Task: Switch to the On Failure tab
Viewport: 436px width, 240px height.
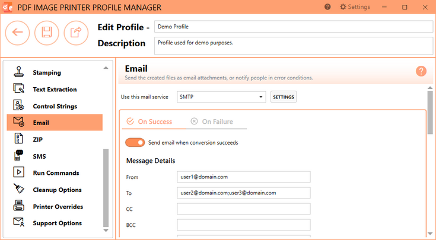Action: [212, 121]
